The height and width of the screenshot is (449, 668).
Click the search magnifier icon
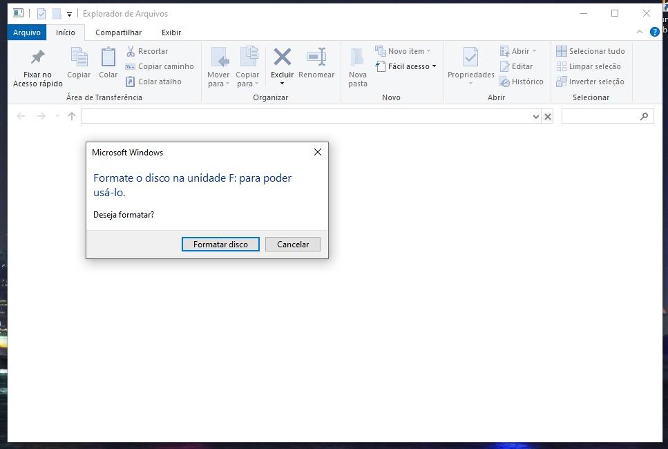tap(644, 116)
